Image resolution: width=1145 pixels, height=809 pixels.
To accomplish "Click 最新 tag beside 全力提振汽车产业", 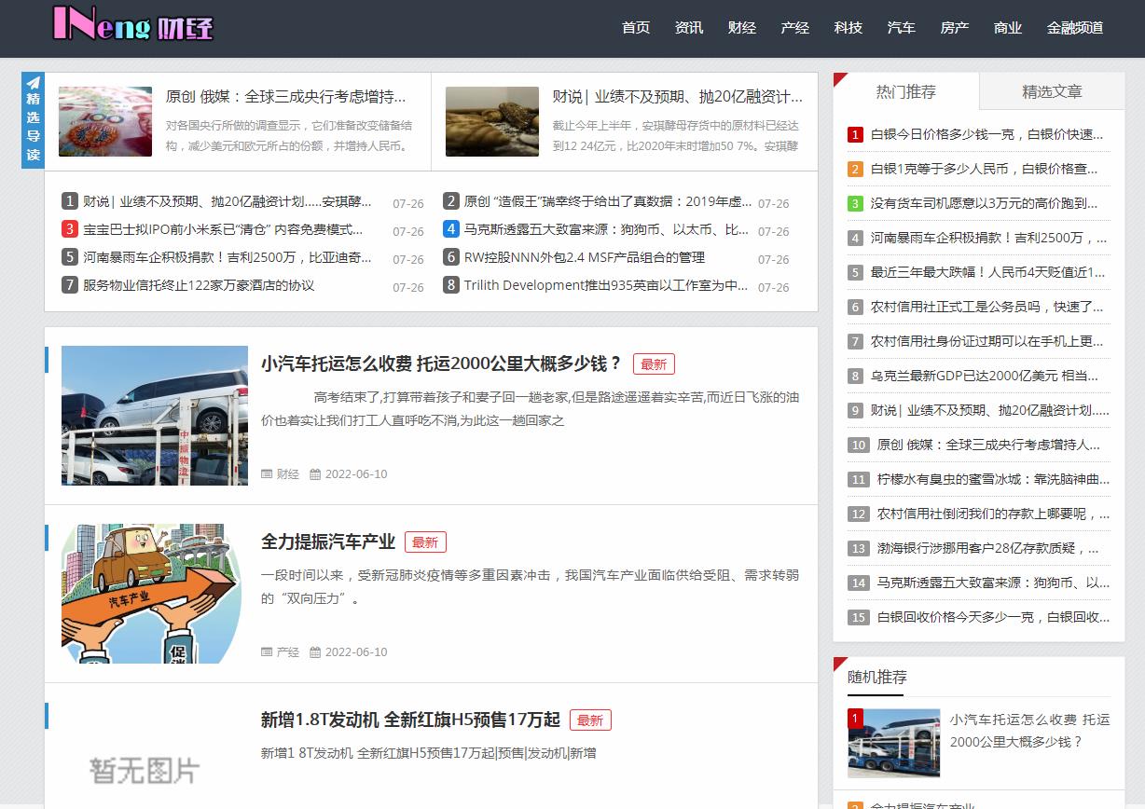I will point(425,542).
